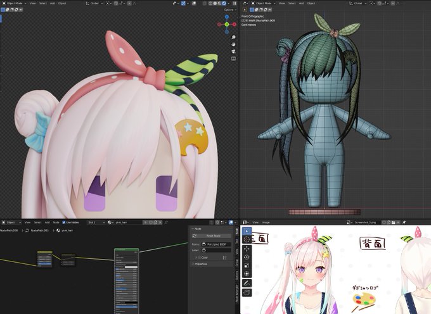Image resolution: width=431 pixels, height=314 pixels.
Task: Toggle snapping magnet in rendered viewport header
Action: pos(116,3)
